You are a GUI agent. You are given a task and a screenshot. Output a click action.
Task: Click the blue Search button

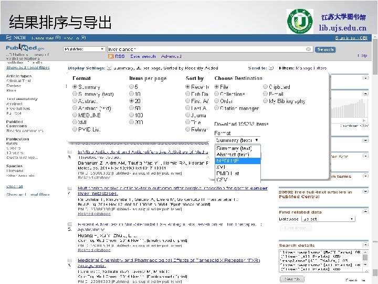(x=325, y=49)
